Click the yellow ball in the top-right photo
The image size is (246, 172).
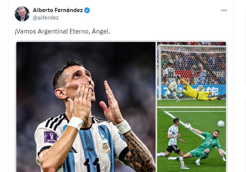(200, 88)
